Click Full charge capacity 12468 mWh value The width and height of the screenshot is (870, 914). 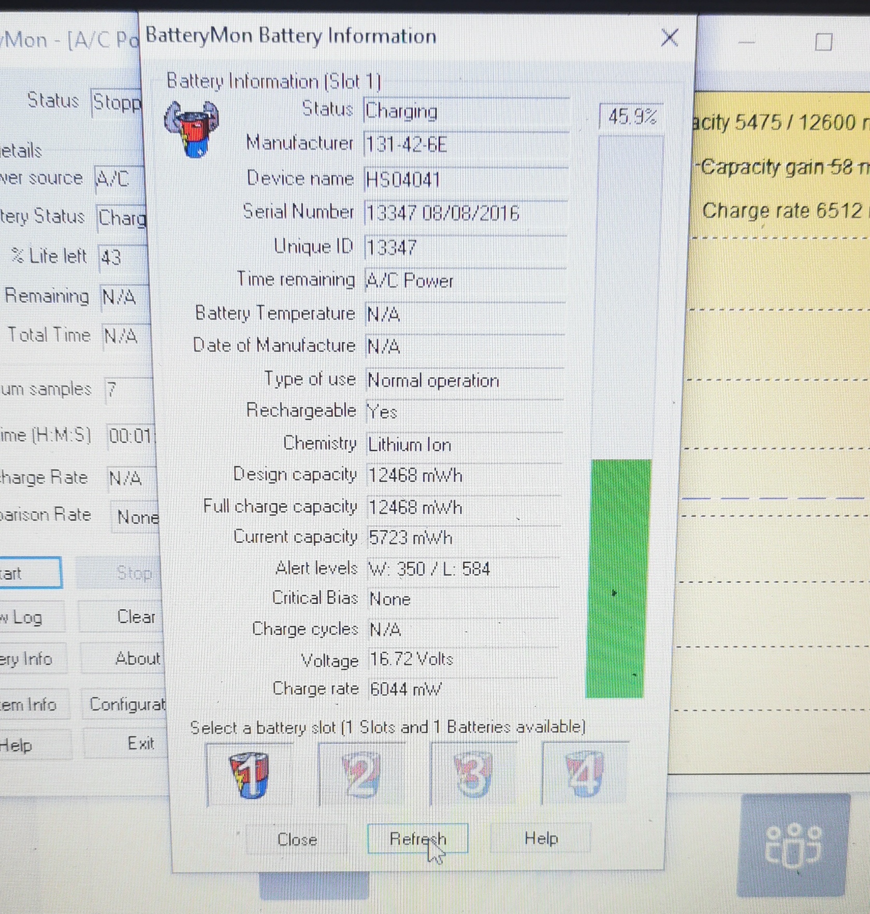464,508
